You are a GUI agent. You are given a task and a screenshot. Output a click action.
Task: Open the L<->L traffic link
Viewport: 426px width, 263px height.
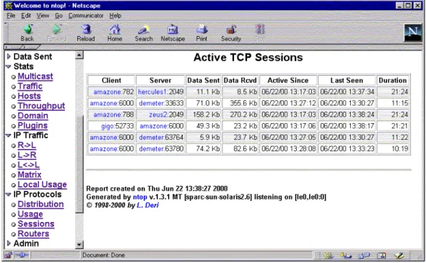29,165
